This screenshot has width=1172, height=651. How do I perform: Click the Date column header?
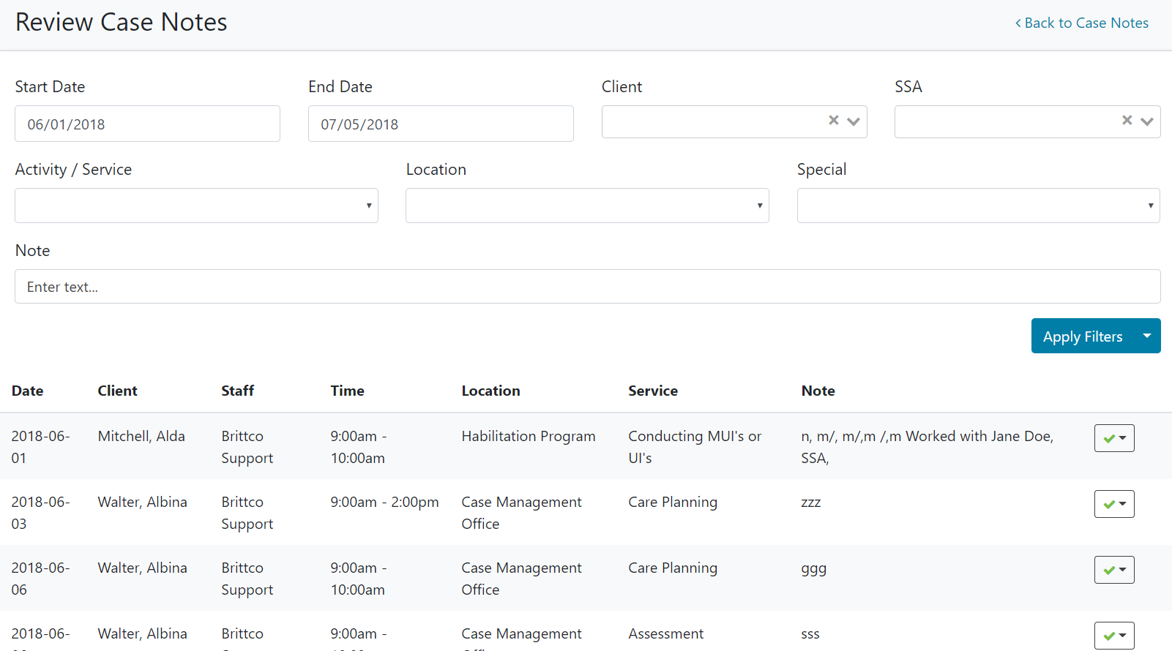pyautogui.click(x=28, y=391)
